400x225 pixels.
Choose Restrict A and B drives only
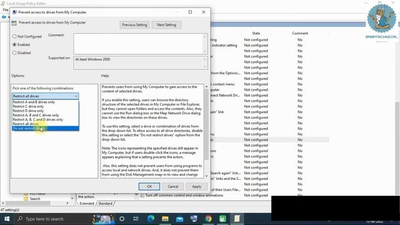[46, 102]
